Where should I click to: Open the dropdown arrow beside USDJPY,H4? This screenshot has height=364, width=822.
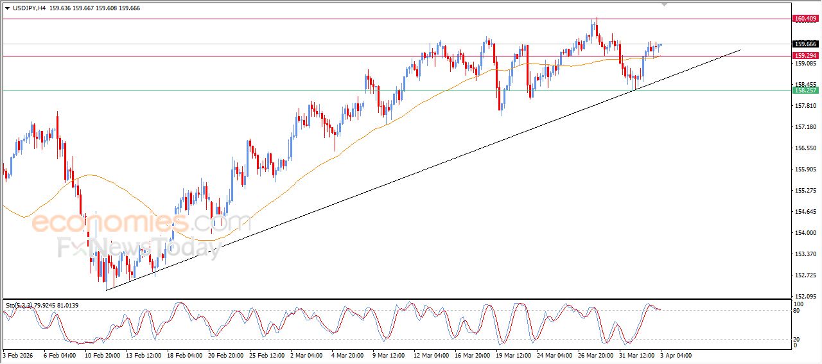7,8
